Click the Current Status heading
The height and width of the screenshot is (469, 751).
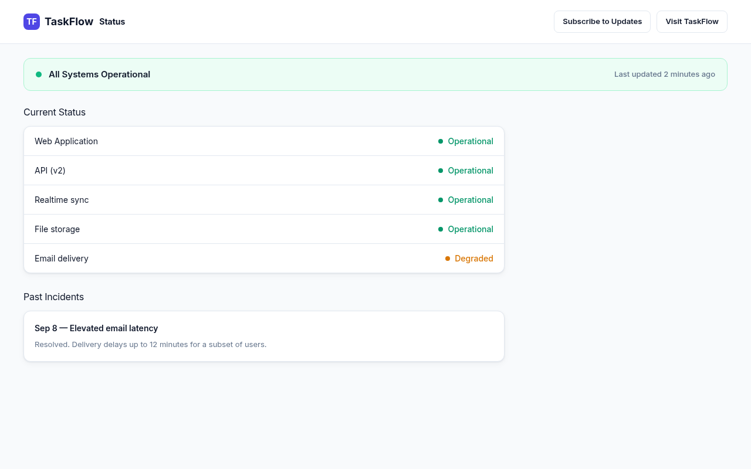55,112
